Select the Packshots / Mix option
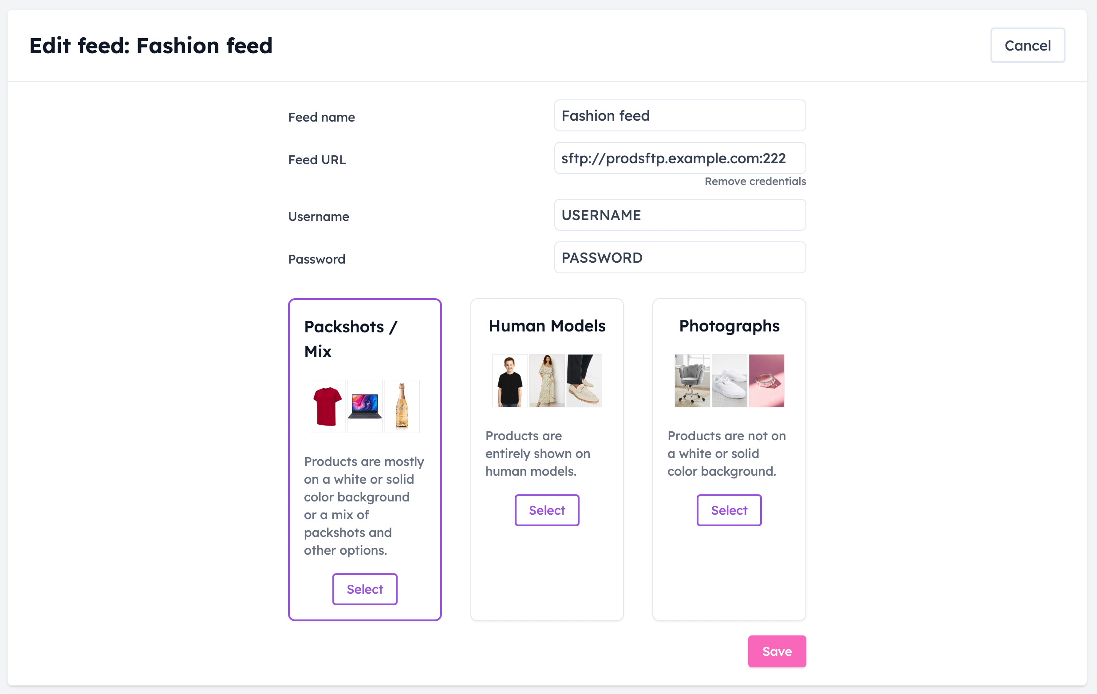Screen dimensions: 1097x694 tap(365, 589)
